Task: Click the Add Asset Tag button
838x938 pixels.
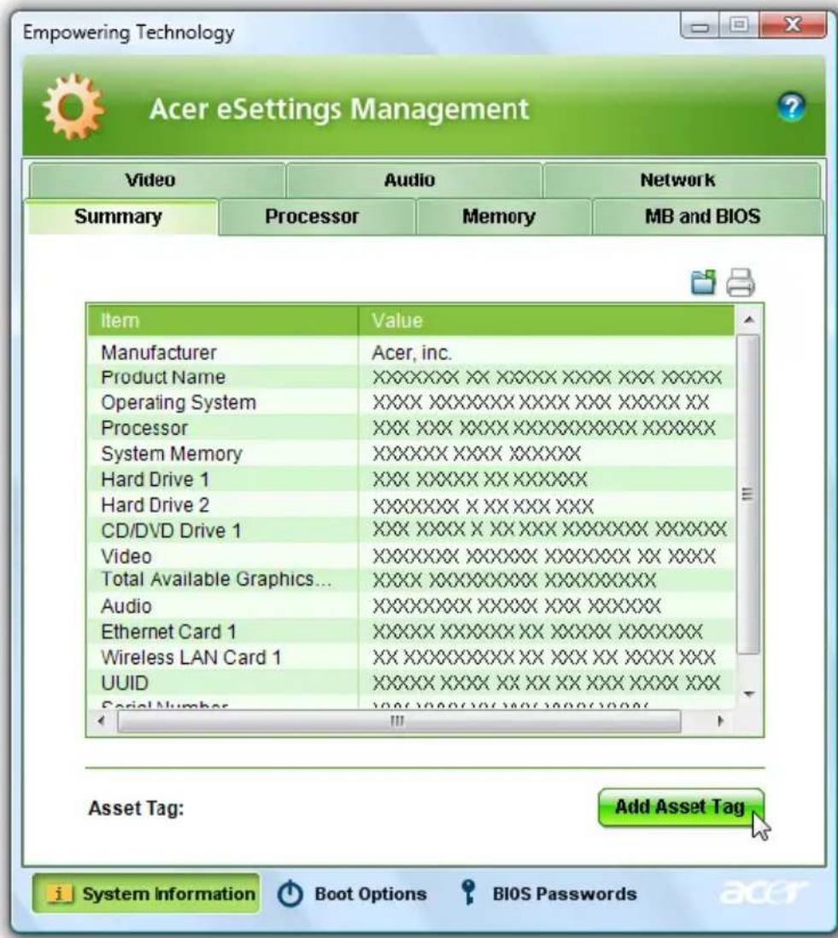Action: pos(681,807)
